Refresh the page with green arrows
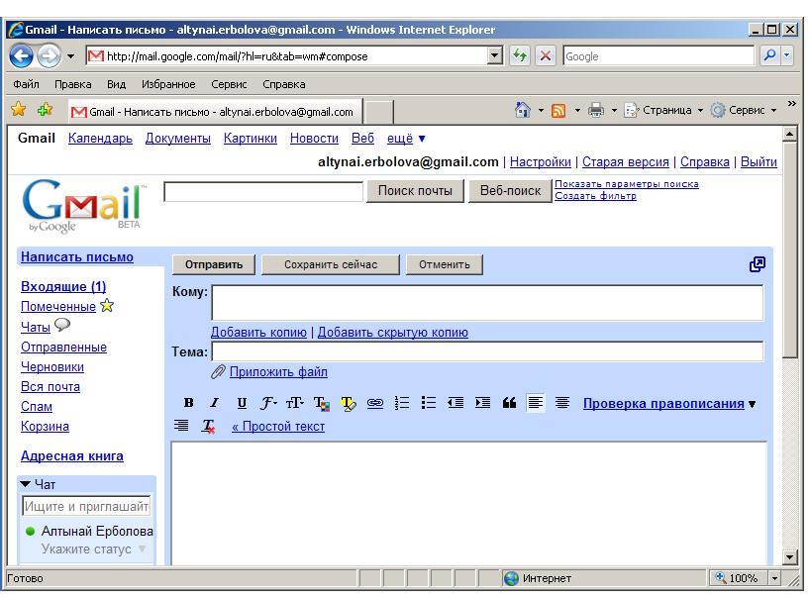810x598 pixels. click(520, 55)
